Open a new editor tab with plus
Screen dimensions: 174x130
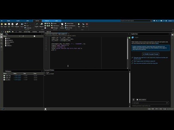tap(69, 34)
